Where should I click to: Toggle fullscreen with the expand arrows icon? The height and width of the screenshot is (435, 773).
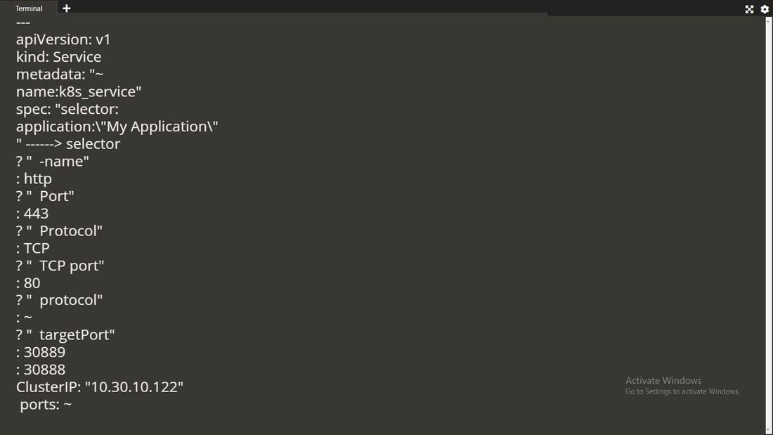point(749,9)
